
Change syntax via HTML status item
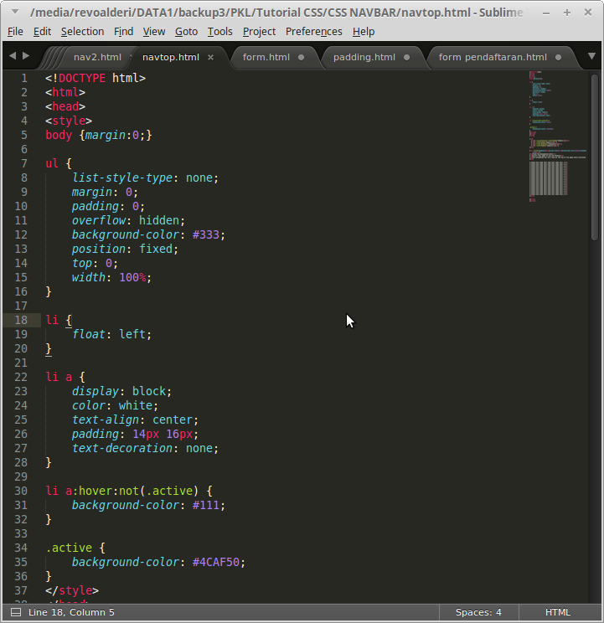pyautogui.click(x=558, y=612)
